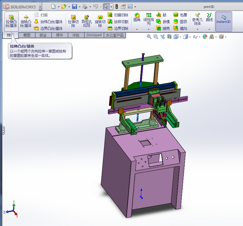Click the 曲线 curves tool
The height and width of the screenshot is (226, 243).
click(x=209, y=17)
